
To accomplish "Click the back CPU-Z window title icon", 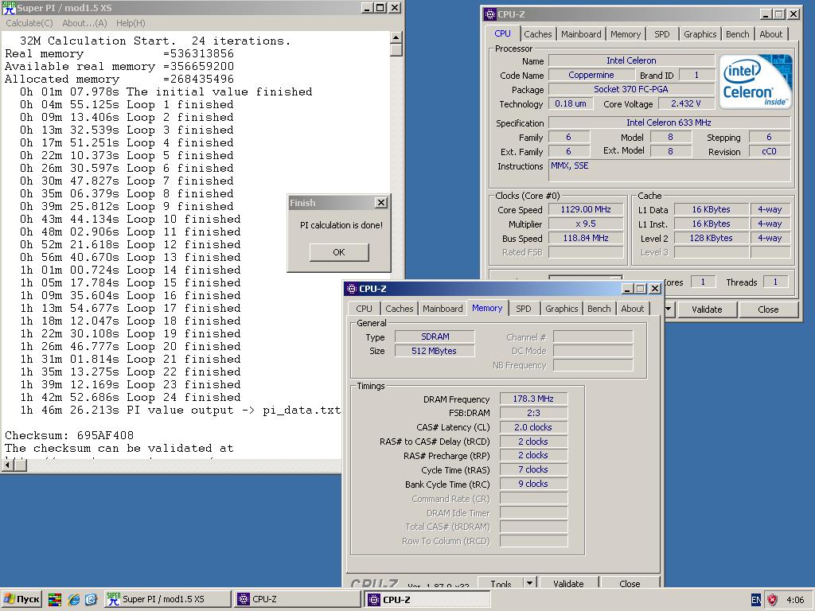I will coord(490,14).
